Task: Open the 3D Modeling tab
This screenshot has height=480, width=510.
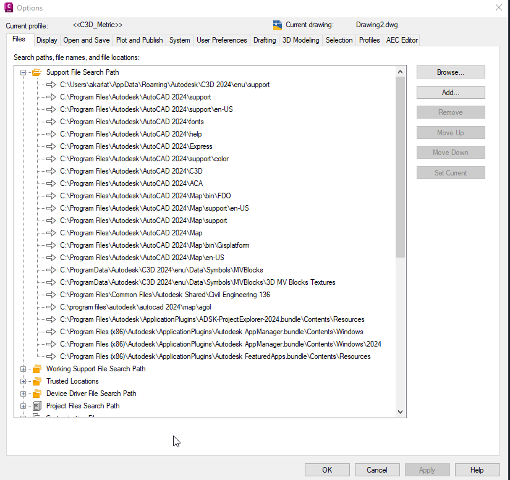Action: pos(300,40)
